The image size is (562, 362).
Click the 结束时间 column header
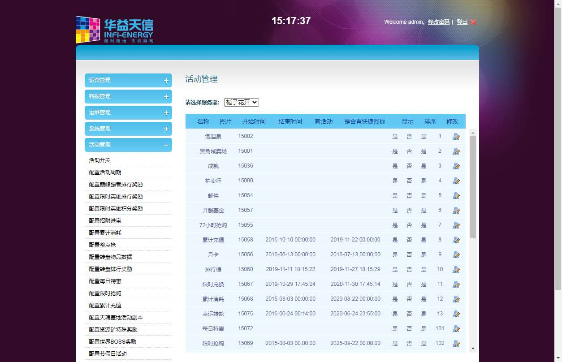pos(290,121)
